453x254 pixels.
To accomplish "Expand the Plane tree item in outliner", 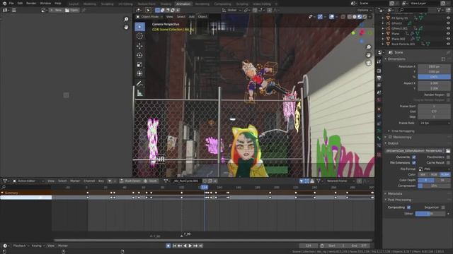I will pyautogui.click(x=383, y=34).
